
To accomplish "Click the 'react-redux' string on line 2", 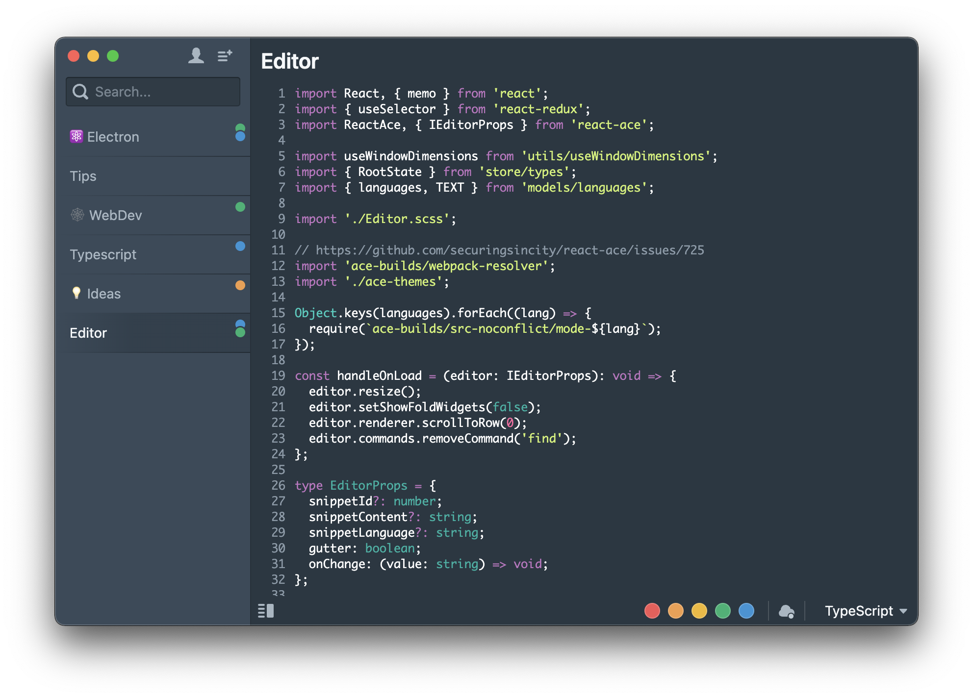I will (538, 109).
